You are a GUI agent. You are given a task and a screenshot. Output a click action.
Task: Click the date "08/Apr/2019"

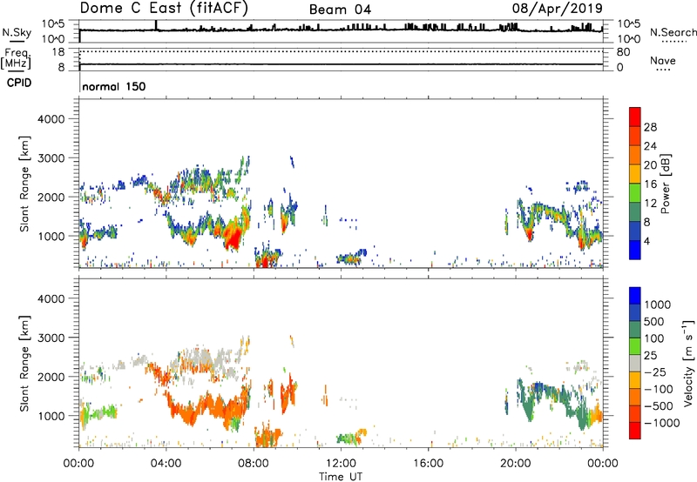coord(558,8)
